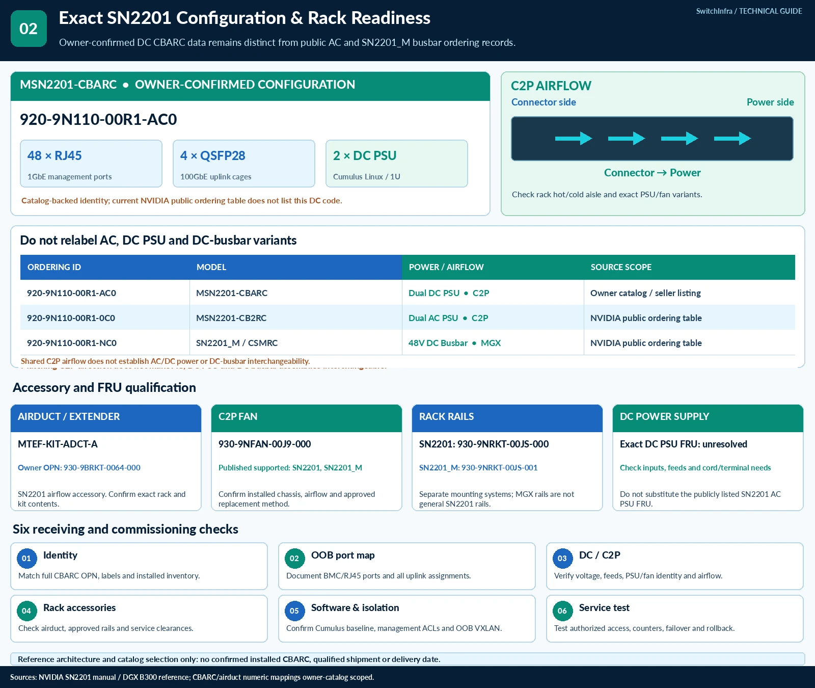
Task: Click the C2P FAN card header
Action: (x=307, y=418)
